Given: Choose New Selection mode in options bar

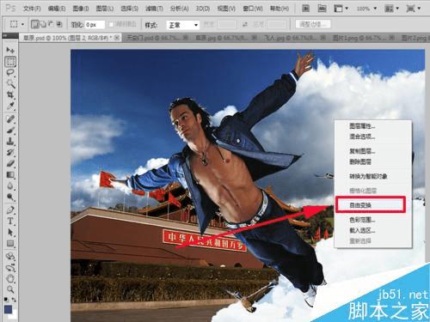Looking at the screenshot, I should [x=34, y=25].
